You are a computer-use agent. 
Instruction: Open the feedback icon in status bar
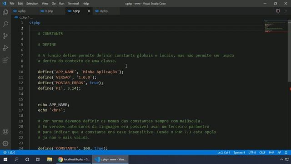pos(279,153)
